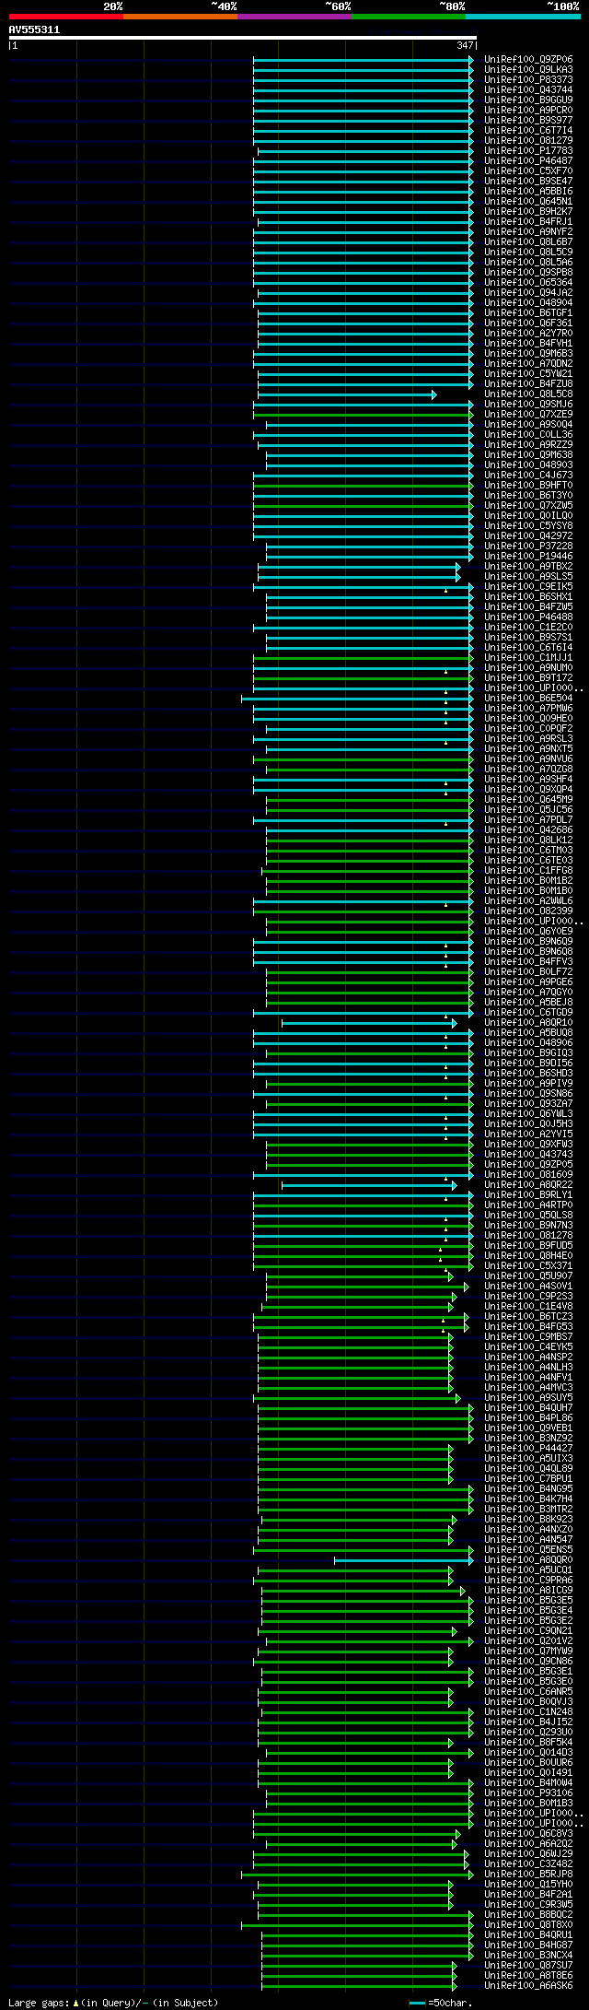Screen dimensions: 589x2010
Task: Select label UniRef100_A9SHF4
Action: tap(528, 780)
